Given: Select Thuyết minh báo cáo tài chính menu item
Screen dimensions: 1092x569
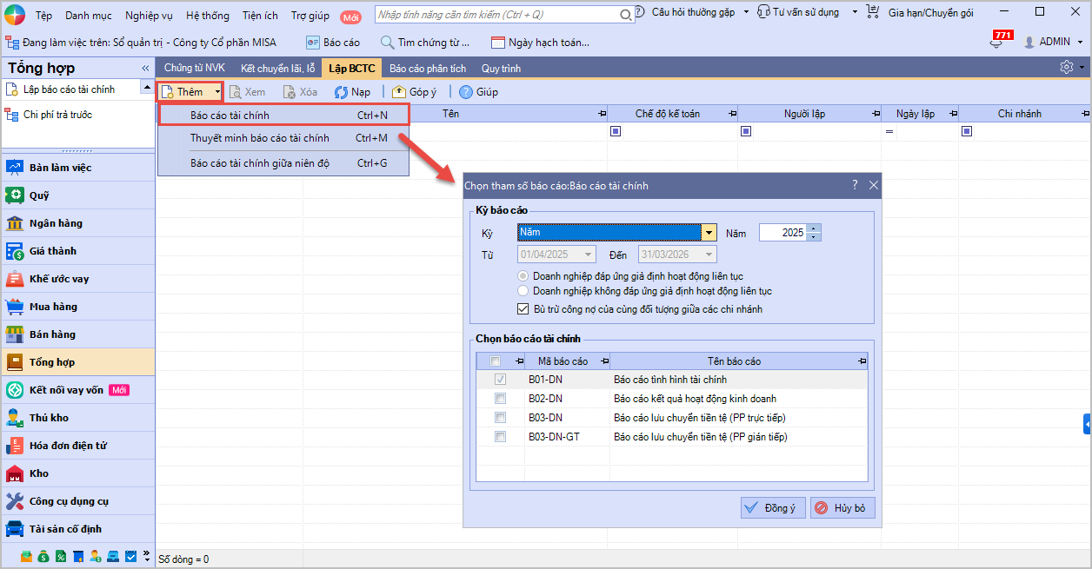Looking at the screenshot, I should tap(259, 138).
